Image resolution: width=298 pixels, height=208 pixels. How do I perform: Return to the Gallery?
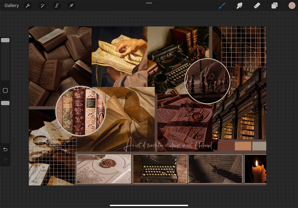pyautogui.click(x=12, y=5)
